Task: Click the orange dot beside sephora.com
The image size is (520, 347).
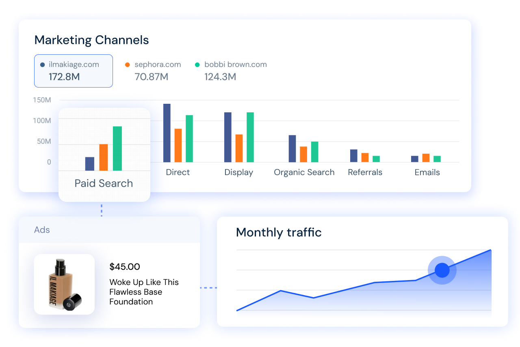Action: point(128,65)
